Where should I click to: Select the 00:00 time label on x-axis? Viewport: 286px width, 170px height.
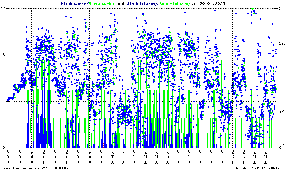click(8, 158)
